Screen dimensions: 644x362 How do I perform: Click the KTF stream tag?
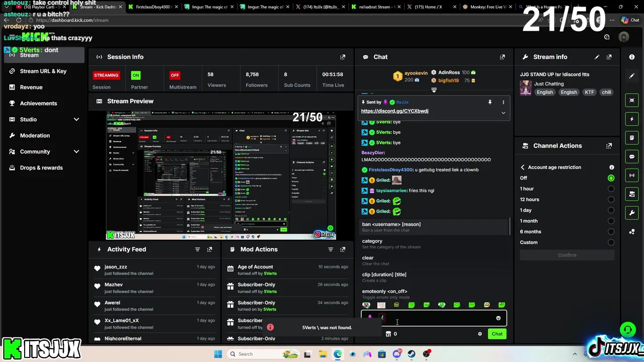click(x=589, y=93)
